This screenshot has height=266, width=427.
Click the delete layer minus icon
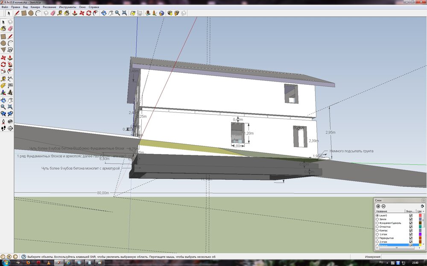(383, 206)
